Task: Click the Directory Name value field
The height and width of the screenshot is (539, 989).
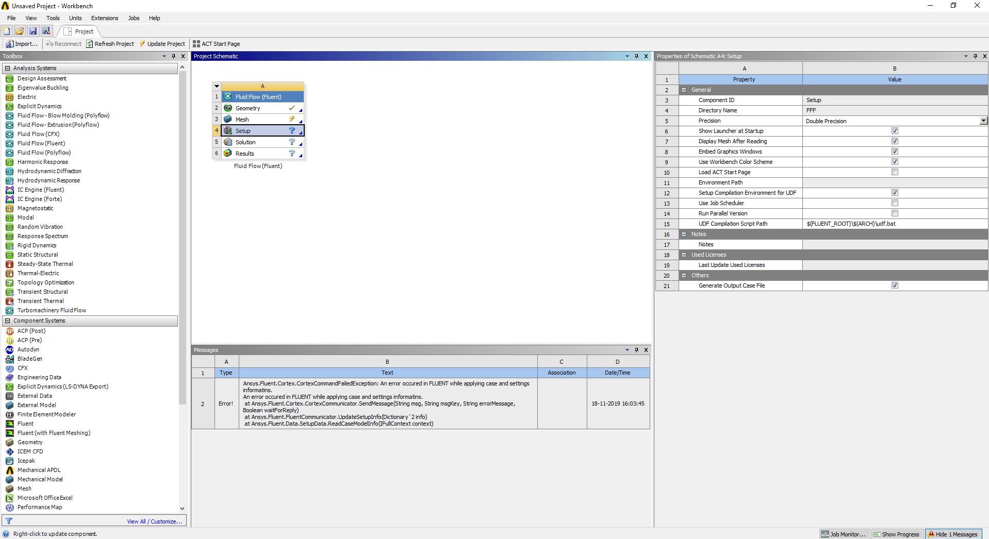Action: (895, 110)
